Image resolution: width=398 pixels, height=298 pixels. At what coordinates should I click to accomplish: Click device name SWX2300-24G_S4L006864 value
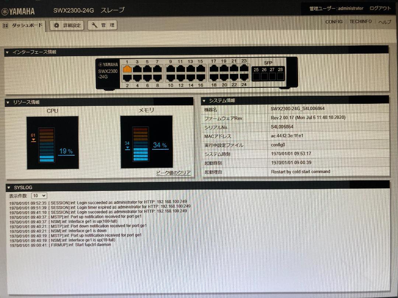(x=298, y=109)
